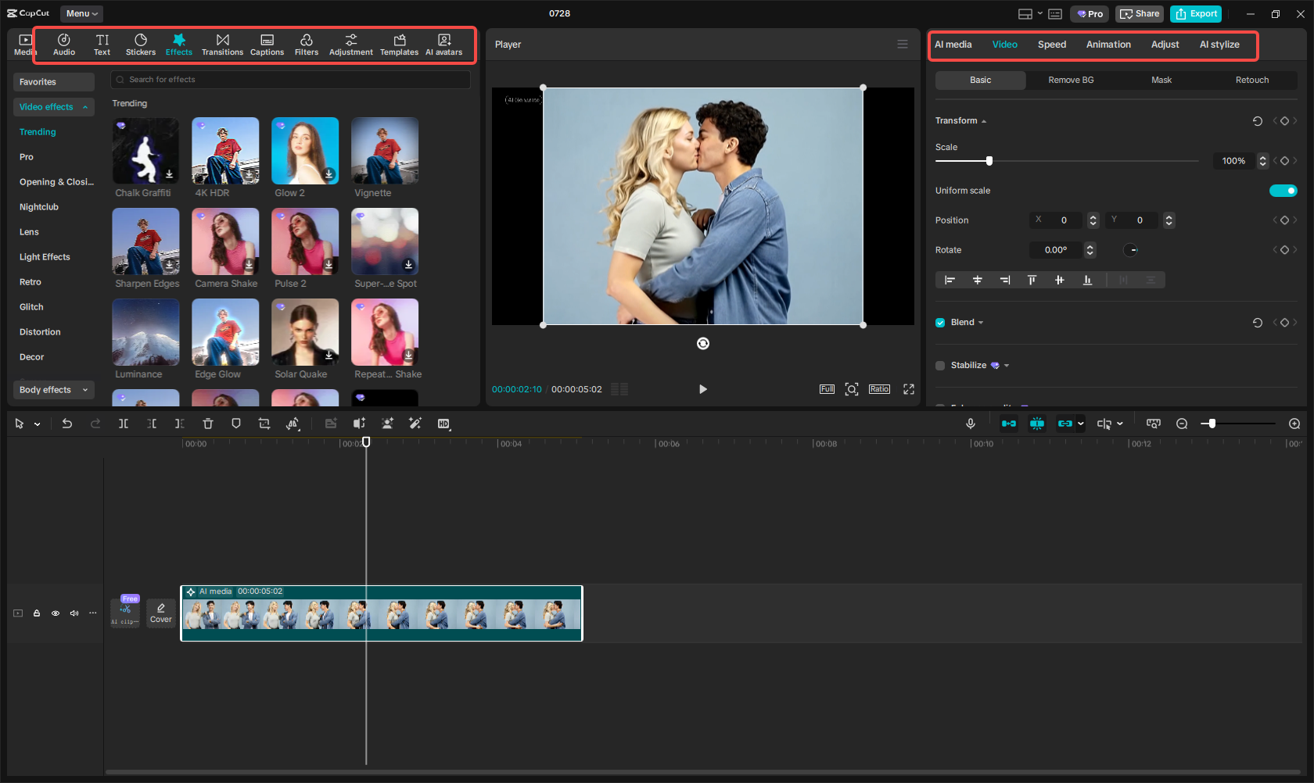This screenshot has height=783, width=1314.
Task: Toggle visibility of the video track
Action: 56,613
